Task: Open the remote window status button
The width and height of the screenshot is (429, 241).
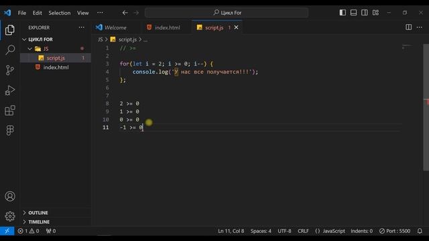Action: [x=7, y=231]
